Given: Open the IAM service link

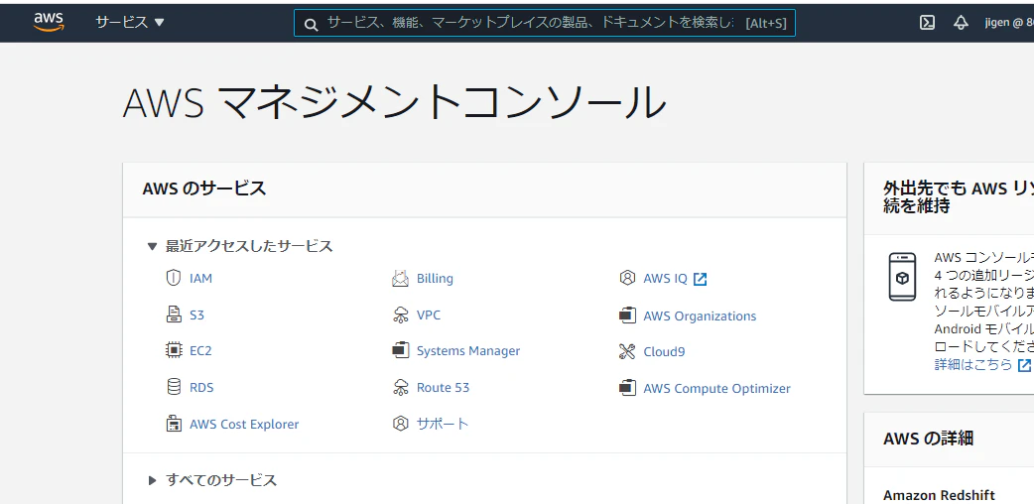Looking at the screenshot, I should click(201, 279).
